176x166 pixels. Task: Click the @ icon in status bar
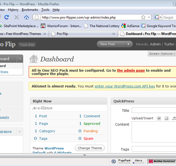[114, 162]
